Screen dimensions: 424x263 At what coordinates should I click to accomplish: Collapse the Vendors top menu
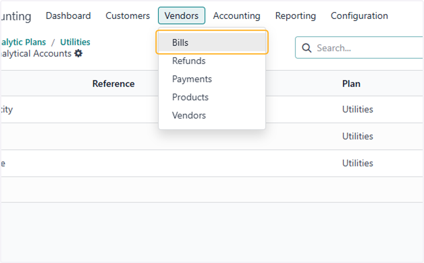[181, 16]
